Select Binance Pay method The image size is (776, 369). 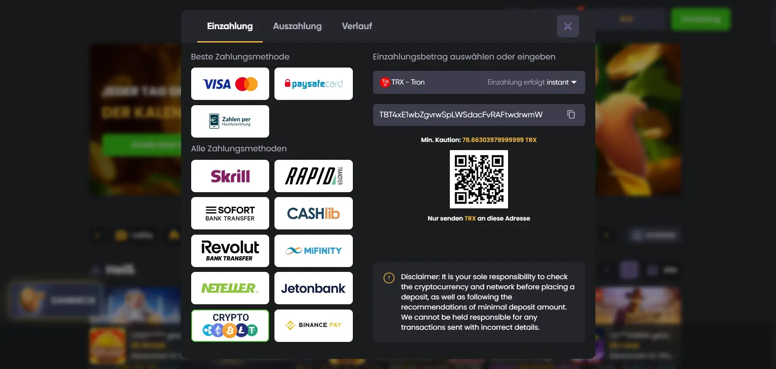[x=313, y=326]
